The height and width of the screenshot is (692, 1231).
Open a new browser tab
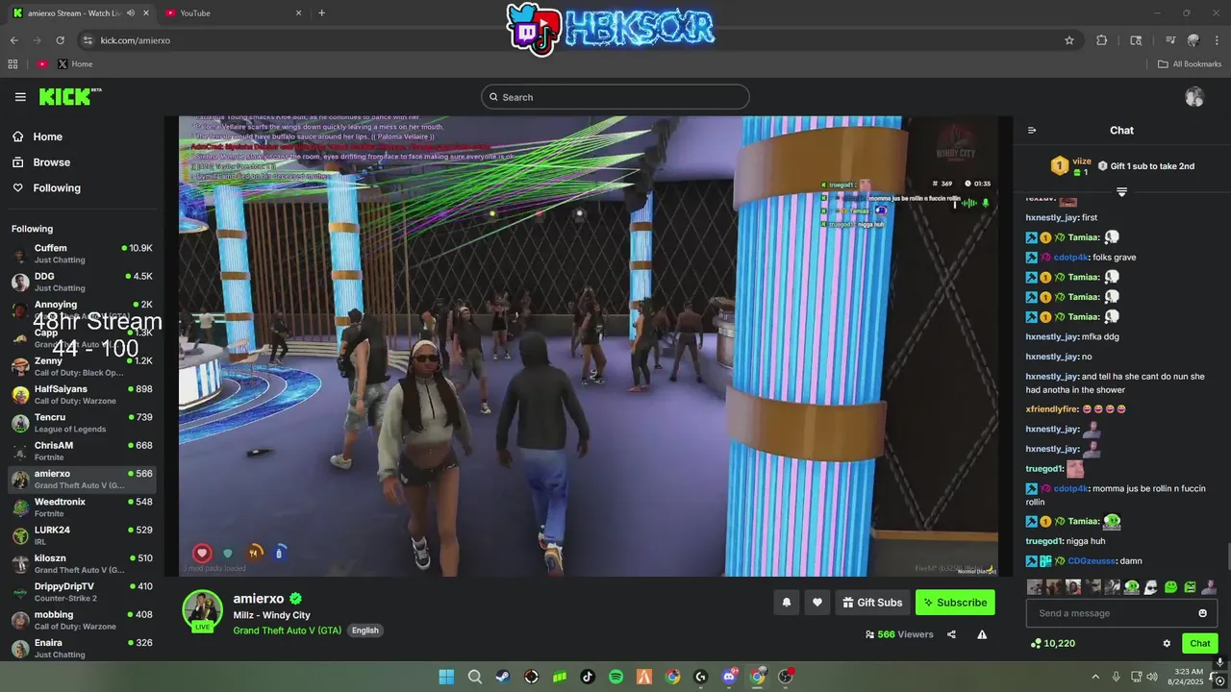[x=321, y=13]
